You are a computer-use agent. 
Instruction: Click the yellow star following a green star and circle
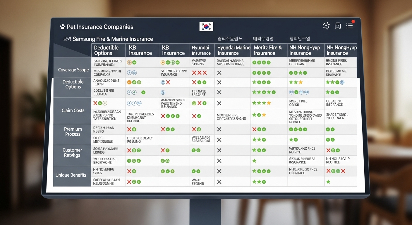(264, 115)
